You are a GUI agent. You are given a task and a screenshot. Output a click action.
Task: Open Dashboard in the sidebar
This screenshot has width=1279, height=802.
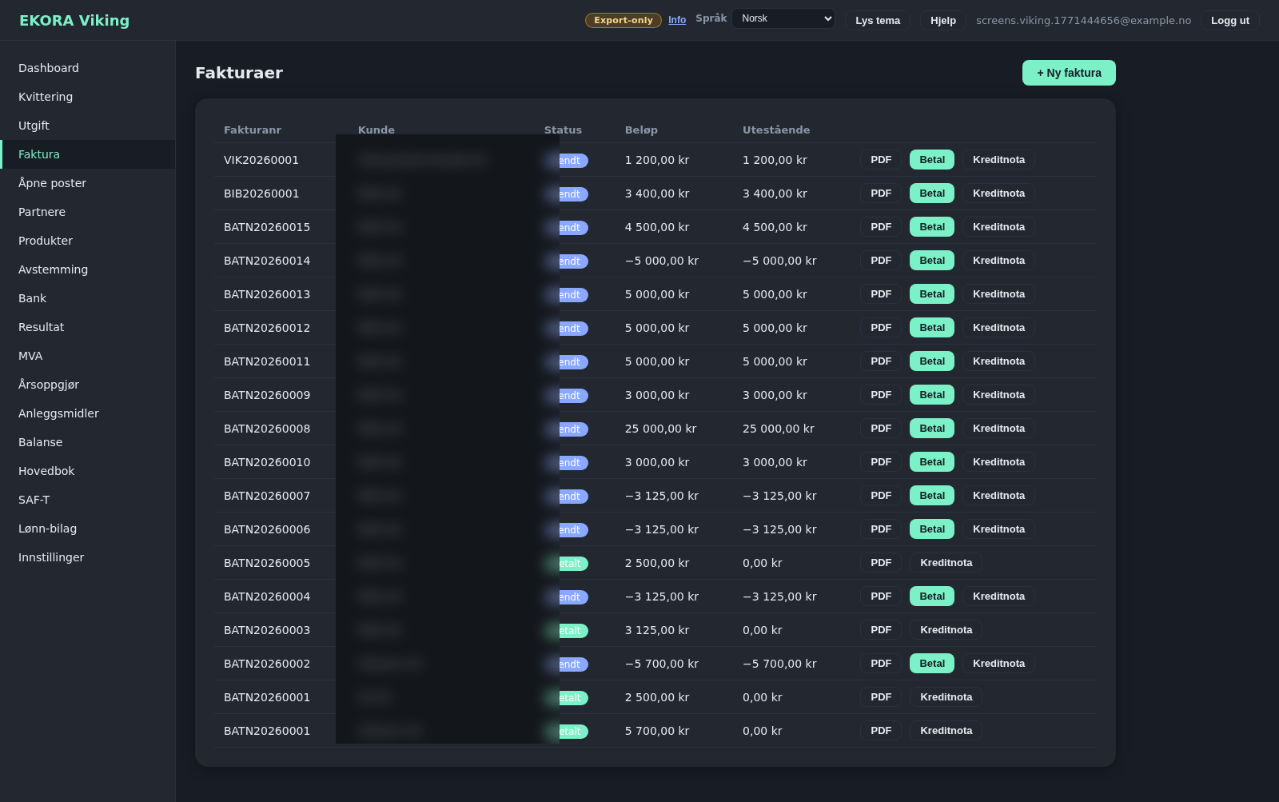[49, 68]
